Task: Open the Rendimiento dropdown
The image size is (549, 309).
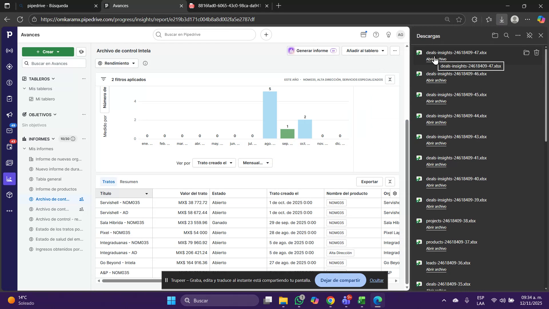Action: 117,63
